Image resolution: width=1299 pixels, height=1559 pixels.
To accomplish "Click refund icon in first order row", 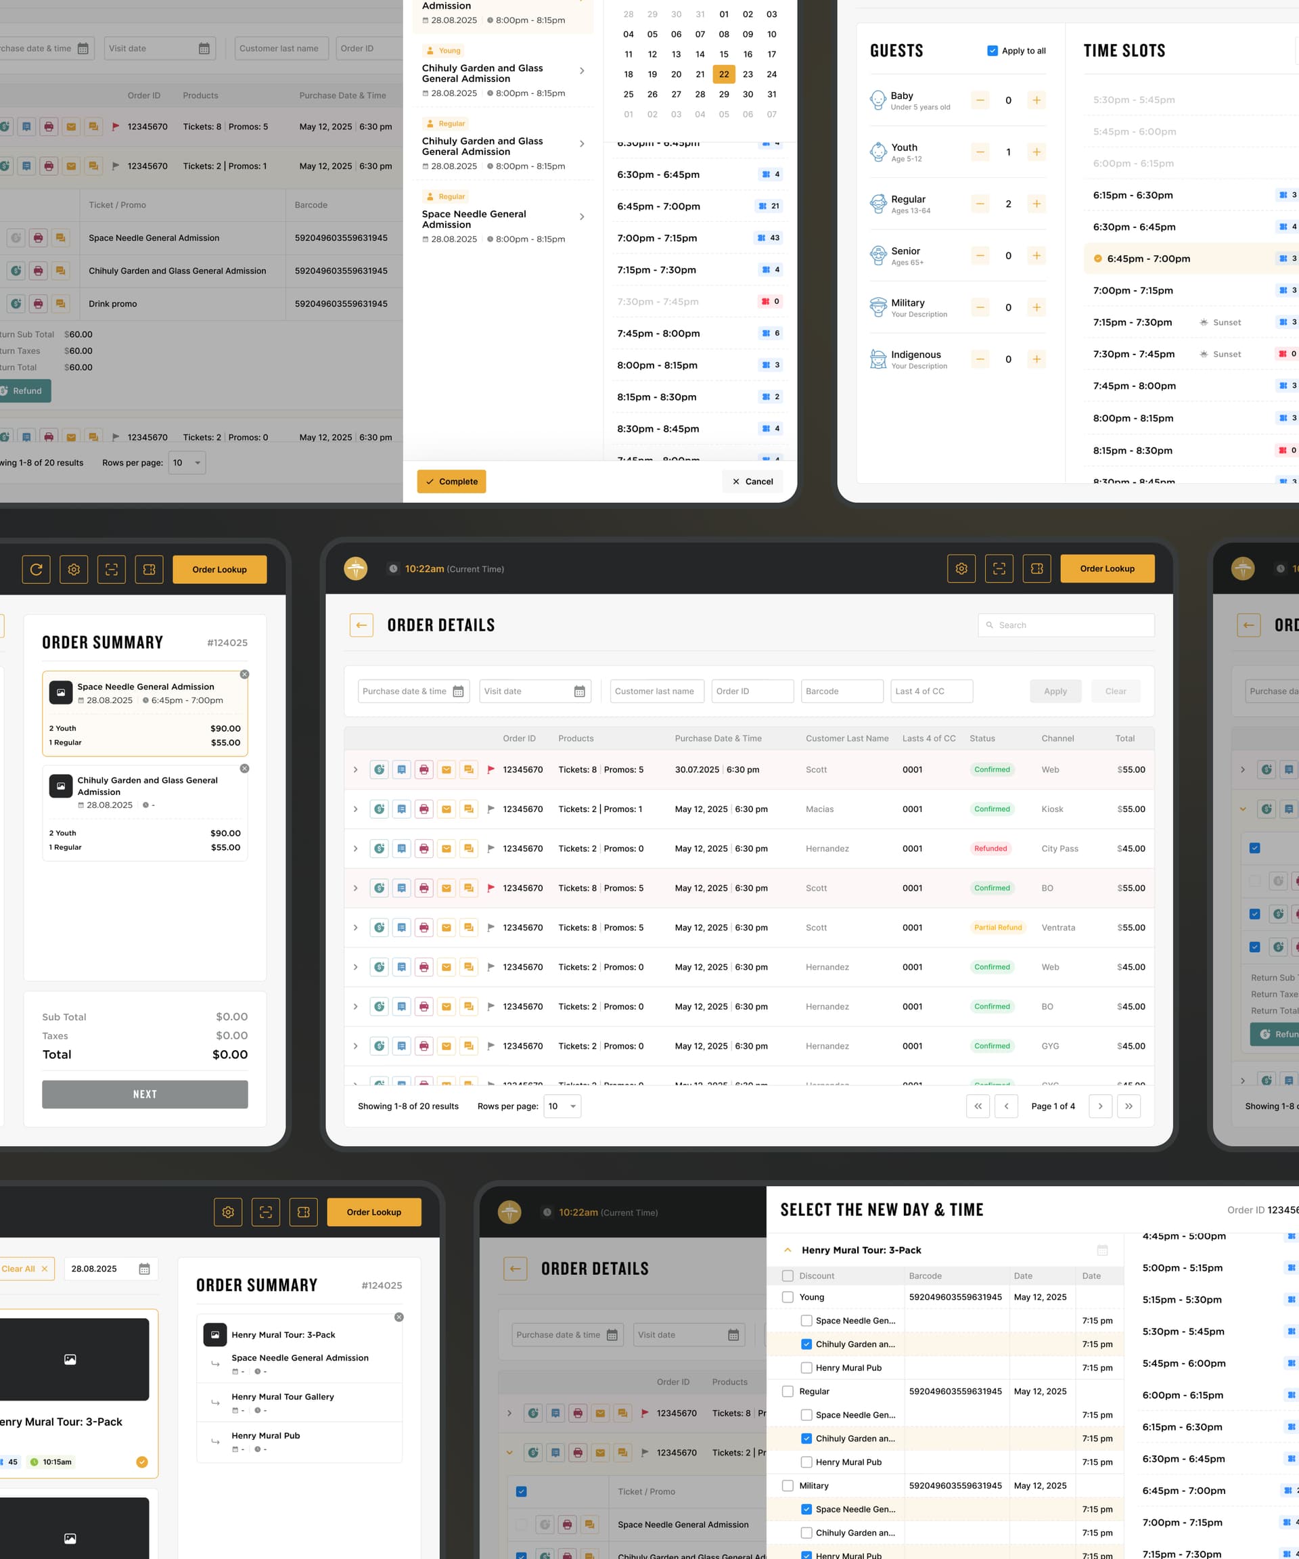I will click(380, 770).
